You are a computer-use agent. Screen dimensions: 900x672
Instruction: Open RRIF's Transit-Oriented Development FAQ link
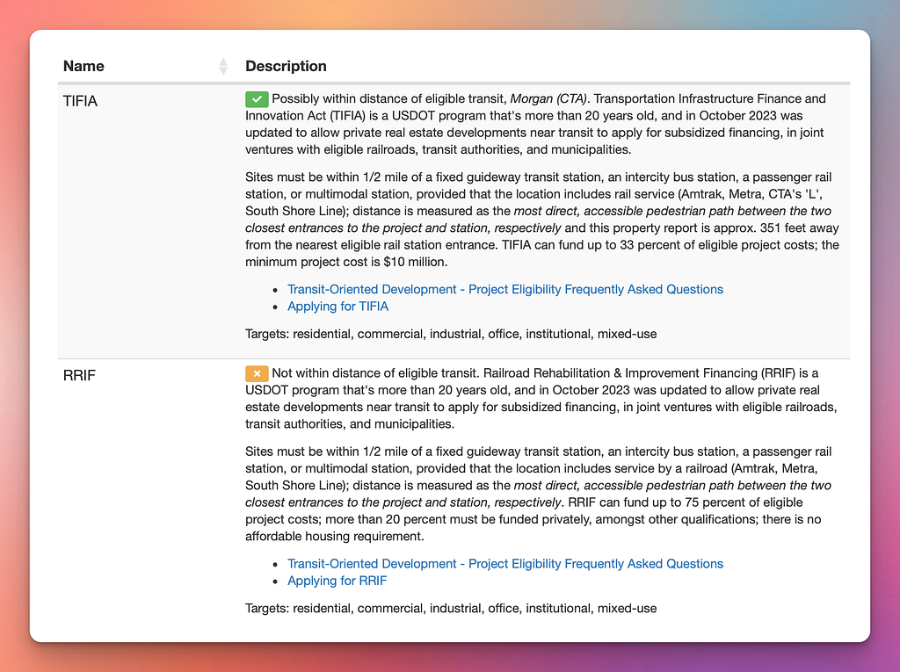505,564
